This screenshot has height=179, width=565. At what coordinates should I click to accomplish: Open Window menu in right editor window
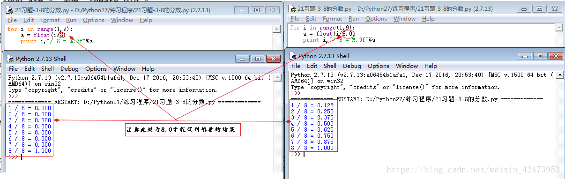coord(404,19)
